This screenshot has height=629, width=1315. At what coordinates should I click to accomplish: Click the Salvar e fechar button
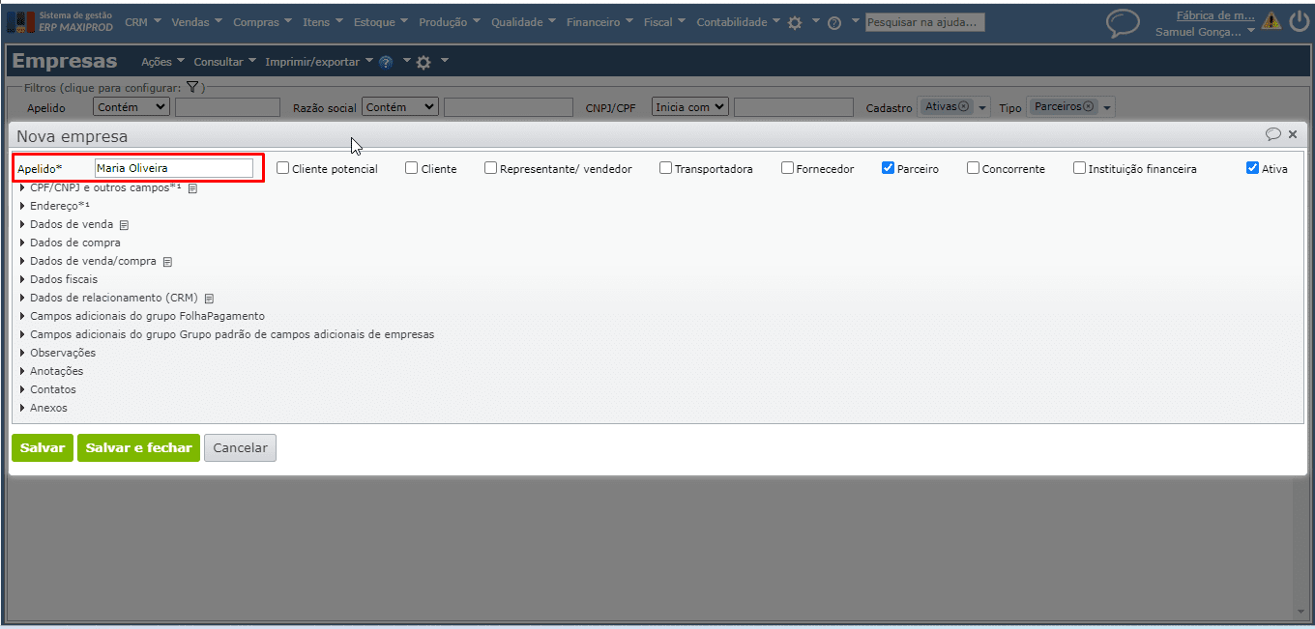pos(138,448)
